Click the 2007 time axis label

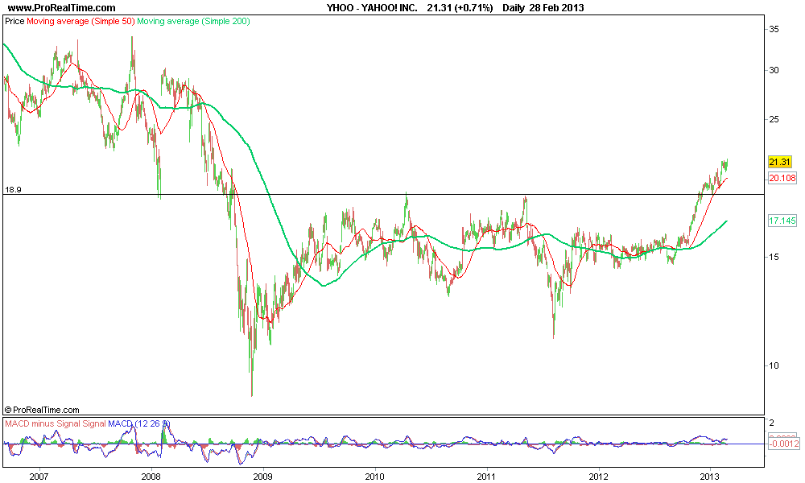point(39,477)
